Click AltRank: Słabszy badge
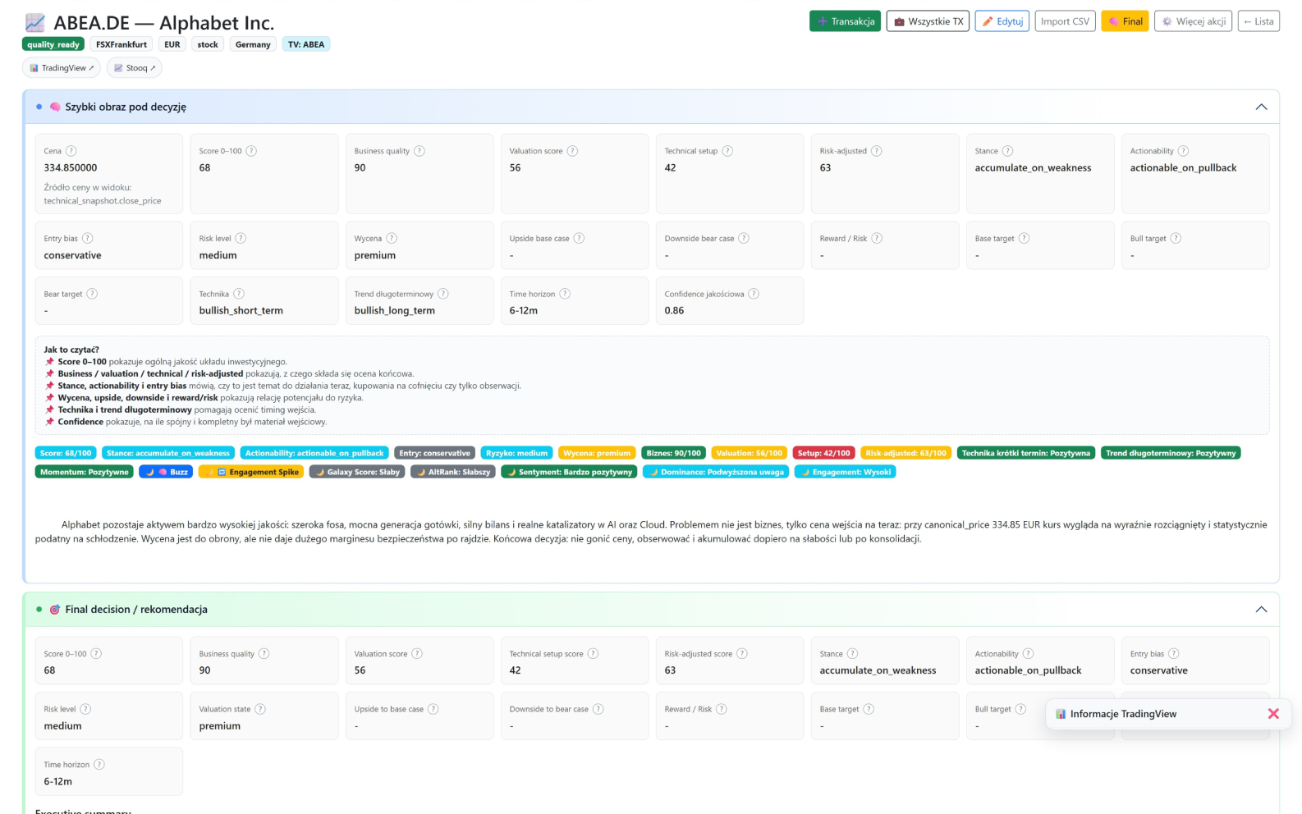Viewport: 1302px width, 814px height. coord(453,472)
